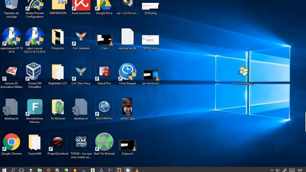Open Task View on the taskbar
This screenshot has width=306, height=172.
(x=22, y=170)
